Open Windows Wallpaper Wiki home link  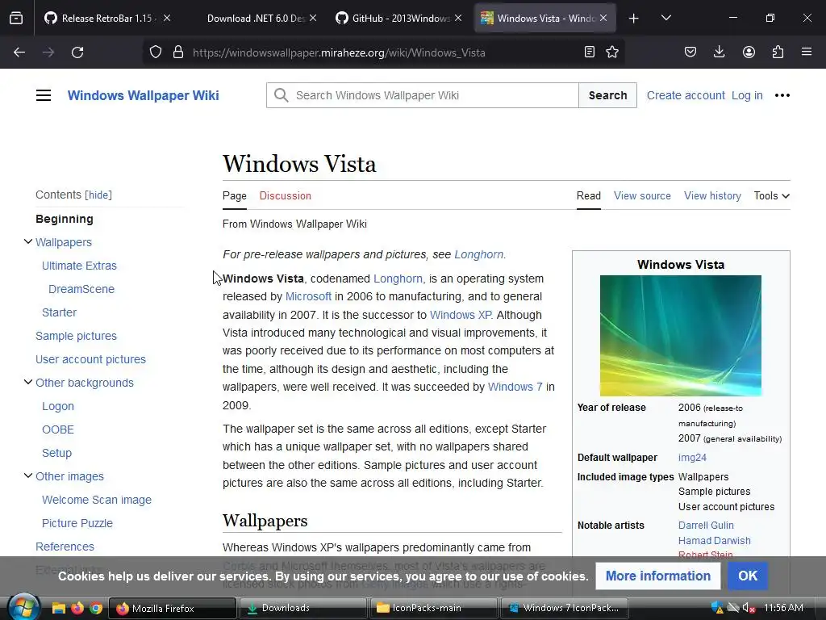click(x=144, y=95)
